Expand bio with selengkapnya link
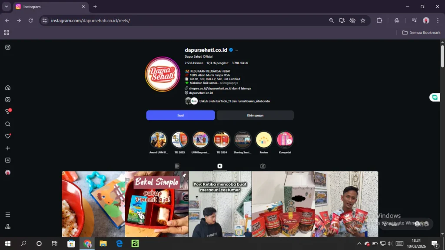The image size is (445, 250). [228, 83]
